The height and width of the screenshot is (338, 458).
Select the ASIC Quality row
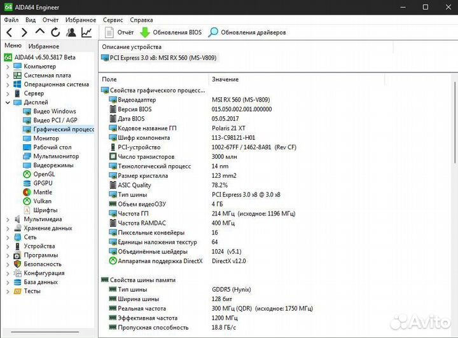pos(134,186)
